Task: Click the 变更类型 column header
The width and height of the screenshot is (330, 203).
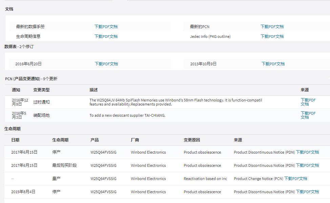Action: [x=41, y=90]
